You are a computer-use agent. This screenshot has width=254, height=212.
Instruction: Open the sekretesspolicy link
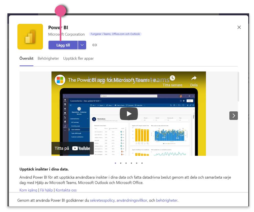[102, 200]
